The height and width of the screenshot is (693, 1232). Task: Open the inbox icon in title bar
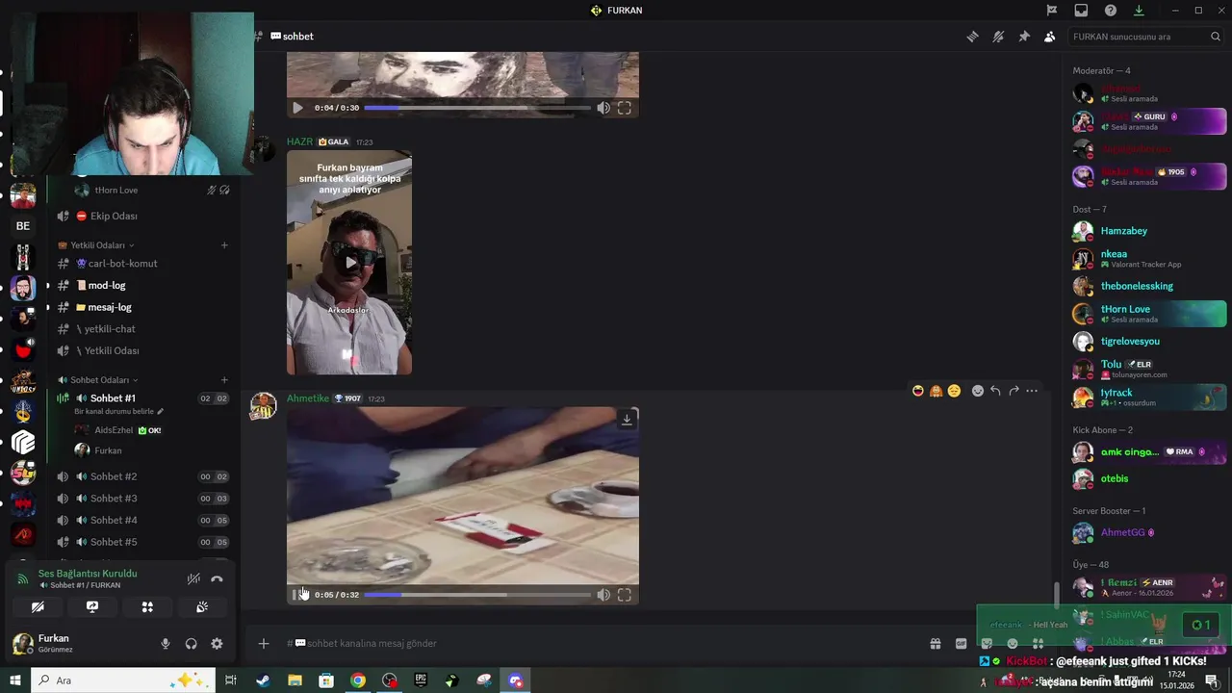tap(1081, 11)
